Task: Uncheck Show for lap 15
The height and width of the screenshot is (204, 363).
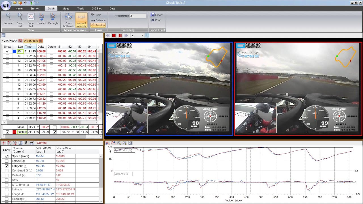Action: point(7,51)
